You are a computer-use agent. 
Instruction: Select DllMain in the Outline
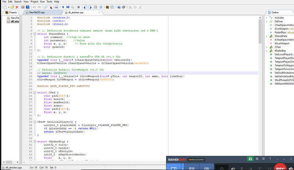click(x=284, y=84)
